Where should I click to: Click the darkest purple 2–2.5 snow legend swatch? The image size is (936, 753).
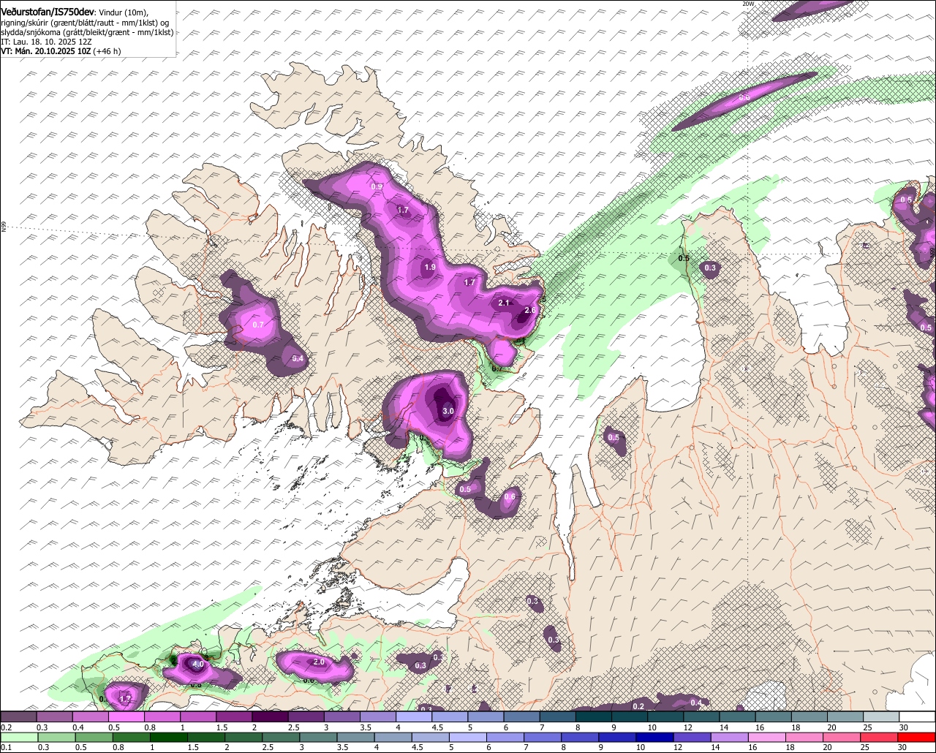pos(270,717)
